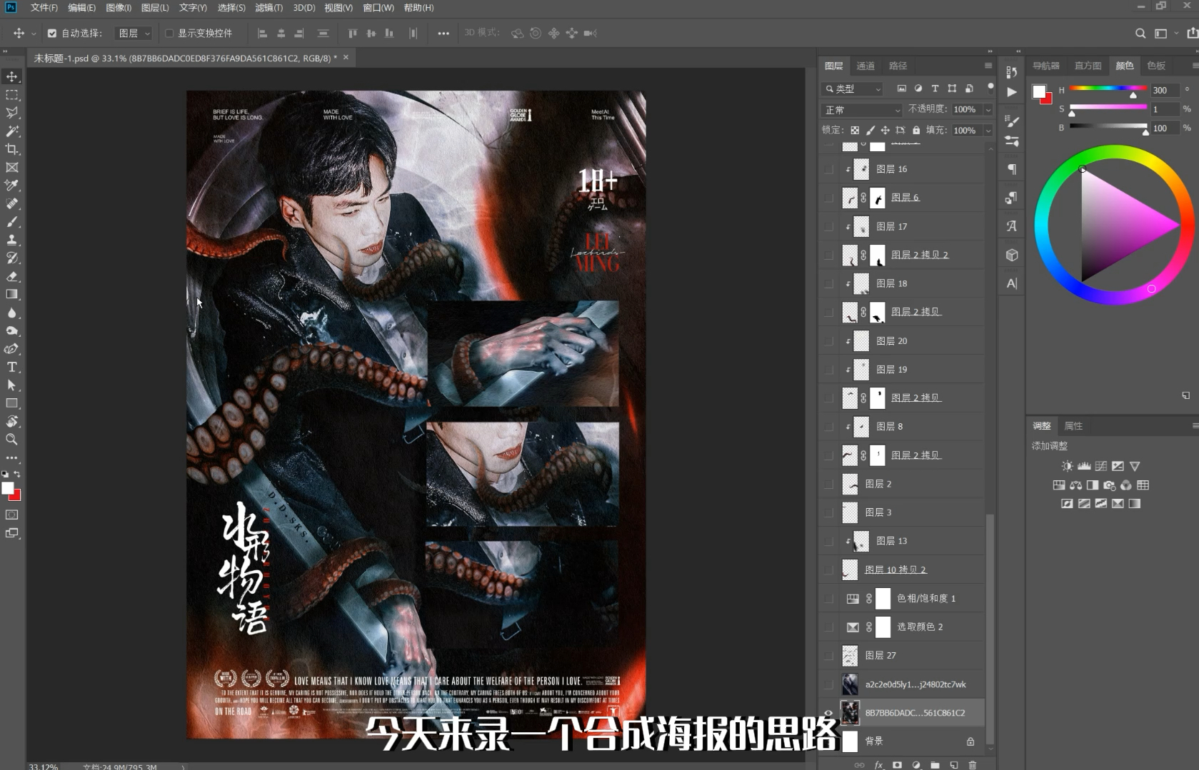The image size is (1199, 770).
Task: Select the Gradient tool
Action: pyautogui.click(x=12, y=294)
